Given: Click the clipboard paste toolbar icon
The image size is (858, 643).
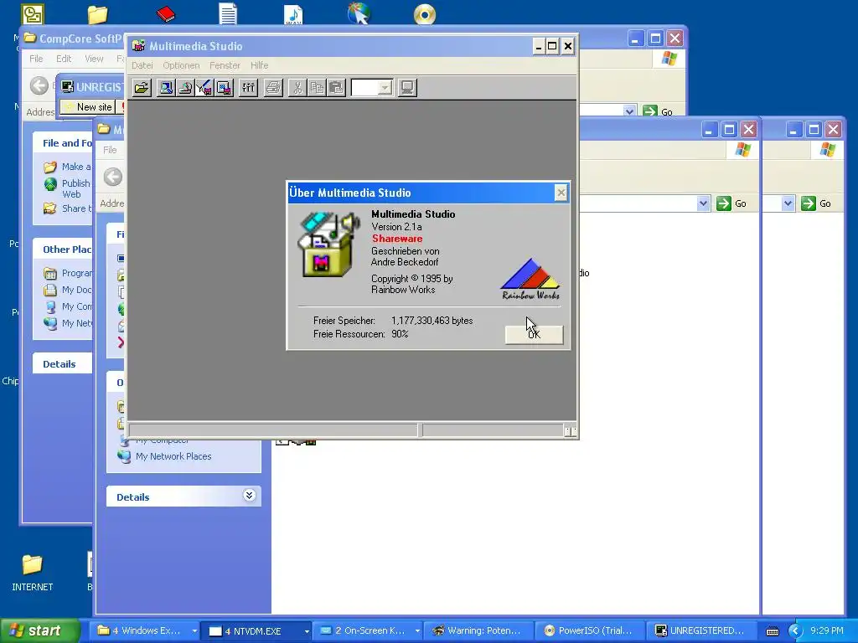Looking at the screenshot, I should click(337, 87).
